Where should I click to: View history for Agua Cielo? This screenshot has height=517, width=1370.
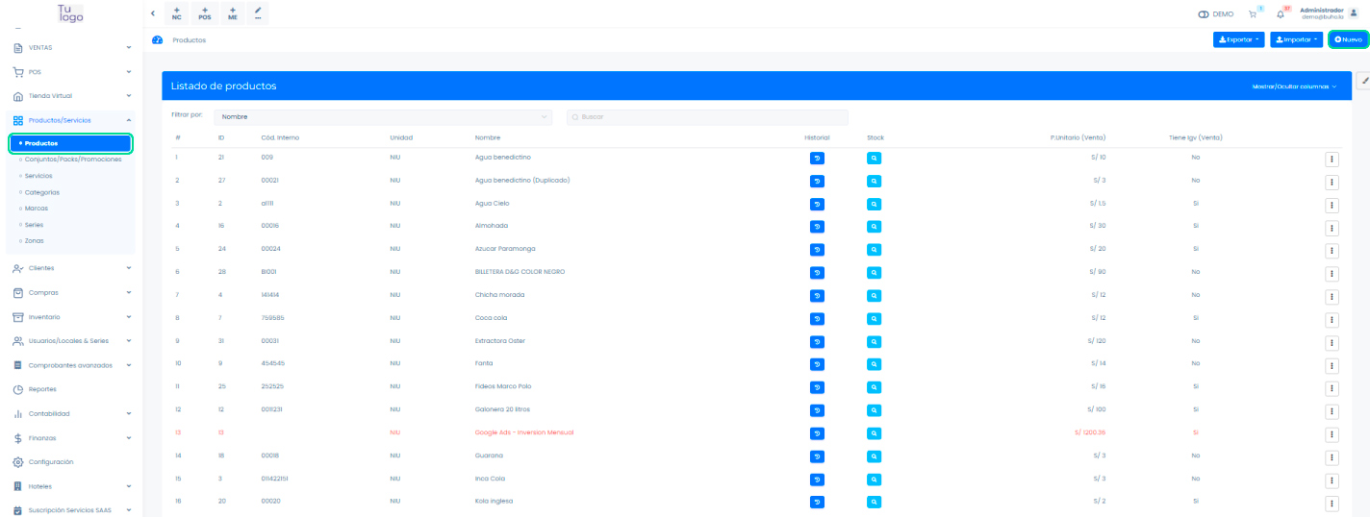(817, 204)
